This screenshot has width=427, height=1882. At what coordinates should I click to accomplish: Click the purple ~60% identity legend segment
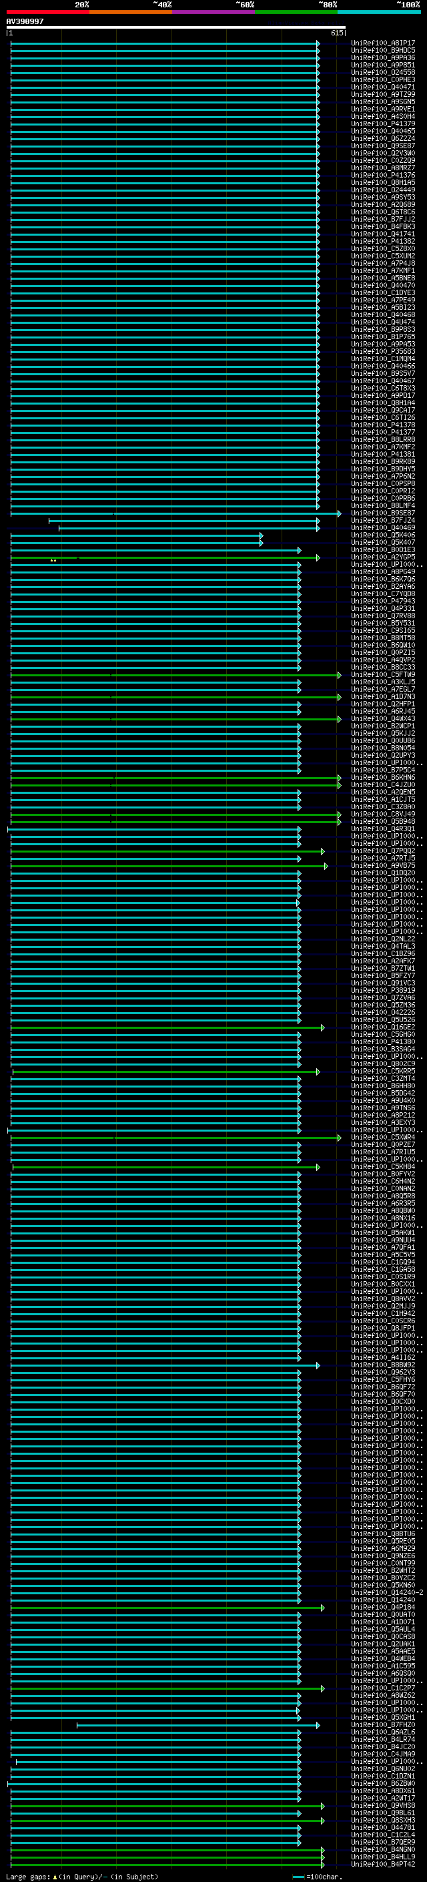(213, 12)
